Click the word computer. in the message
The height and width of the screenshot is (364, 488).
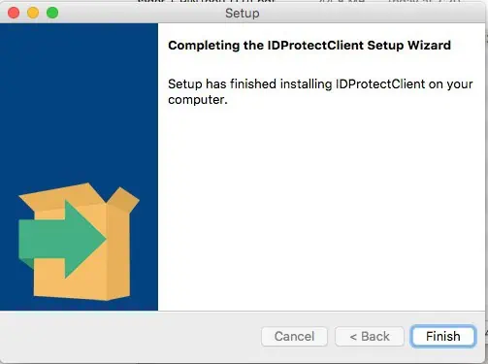(x=198, y=100)
